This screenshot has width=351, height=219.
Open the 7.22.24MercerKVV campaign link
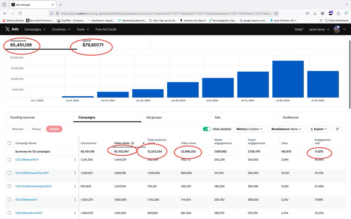(x=27, y=160)
